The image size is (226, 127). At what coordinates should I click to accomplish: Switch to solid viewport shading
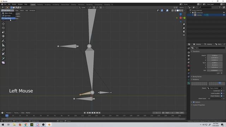pos(178,11)
